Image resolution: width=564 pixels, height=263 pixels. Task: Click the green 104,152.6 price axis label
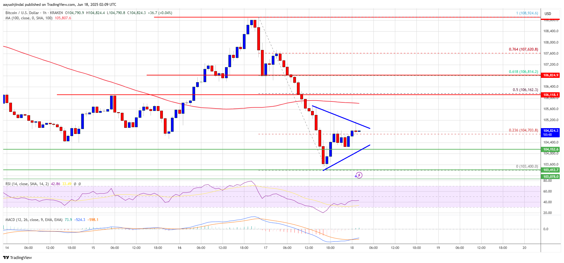click(x=550, y=150)
